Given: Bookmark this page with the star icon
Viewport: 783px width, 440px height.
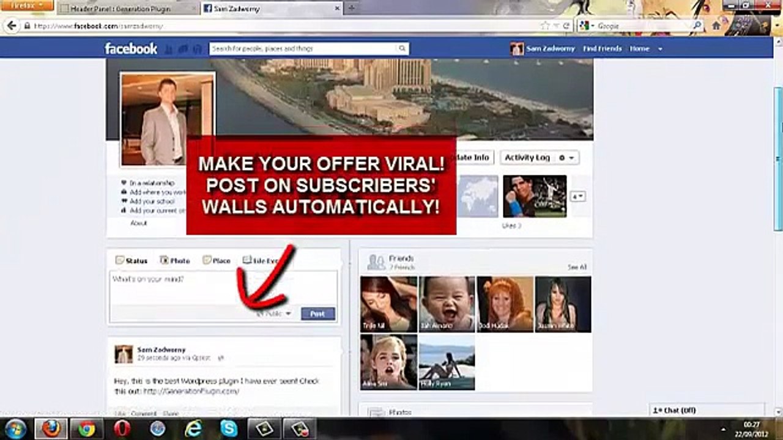Looking at the screenshot, I should [x=545, y=26].
